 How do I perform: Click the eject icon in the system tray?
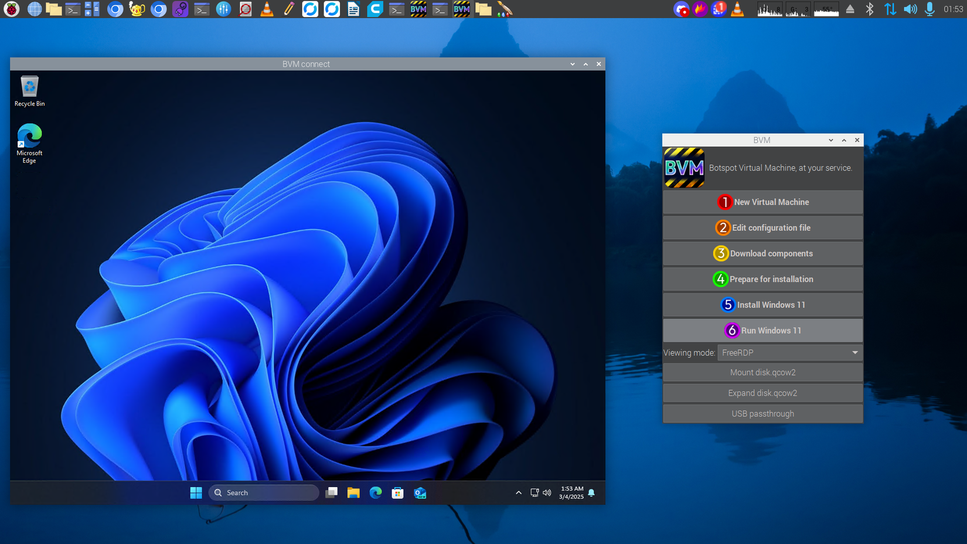point(850,9)
